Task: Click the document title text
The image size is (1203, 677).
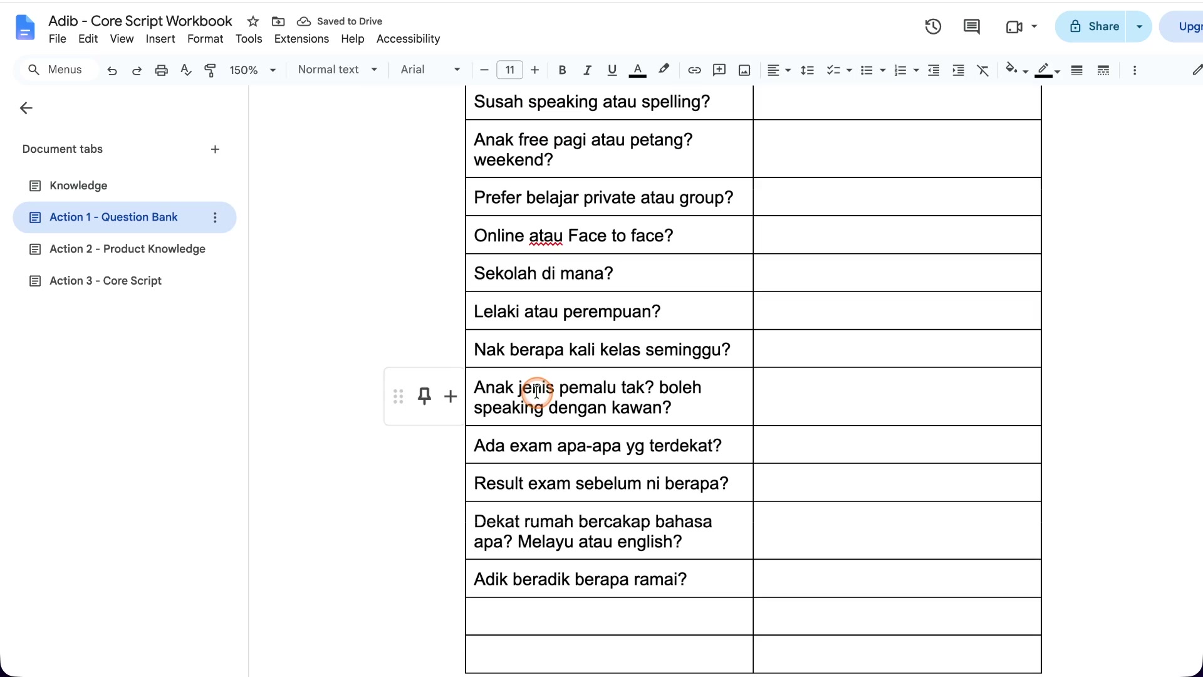Action: pyautogui.click(x=140, y=21)
